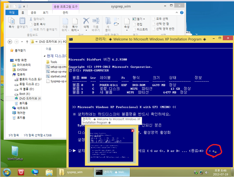The width and height of the screenshot is (234, 177).
Task: Open Explorer help question mark icon
Action: [x=182, y=12]
